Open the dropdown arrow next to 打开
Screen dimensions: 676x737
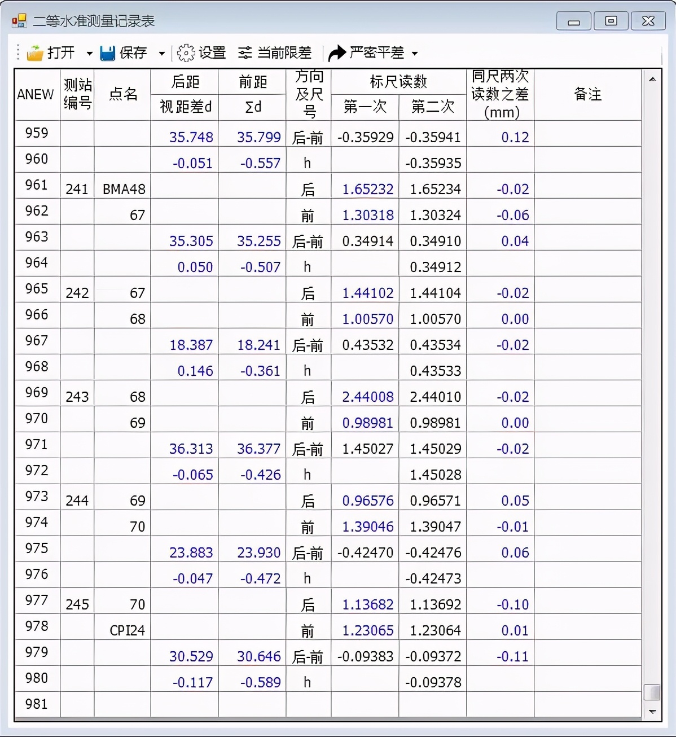coord(89,53)
